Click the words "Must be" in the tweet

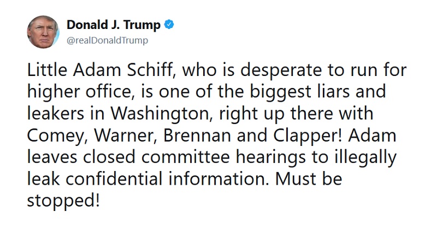click(309, 179)
